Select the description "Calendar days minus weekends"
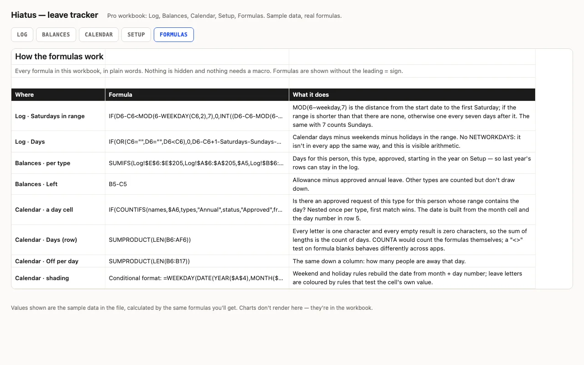The height and width of the screenshot is (365, 584). pos(412,141)
